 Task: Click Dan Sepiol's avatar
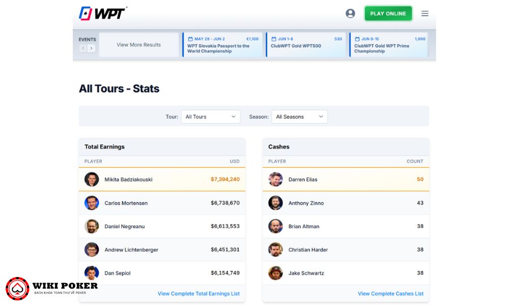pyautogui.click(x=92, y=273)
